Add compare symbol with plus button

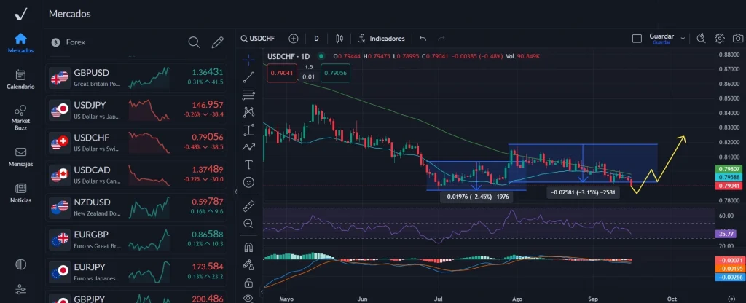294,39
